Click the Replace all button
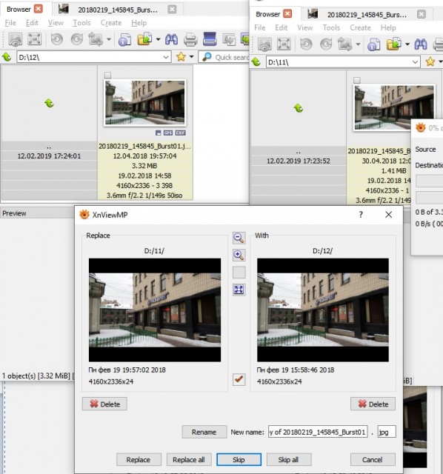 point(189,460)
